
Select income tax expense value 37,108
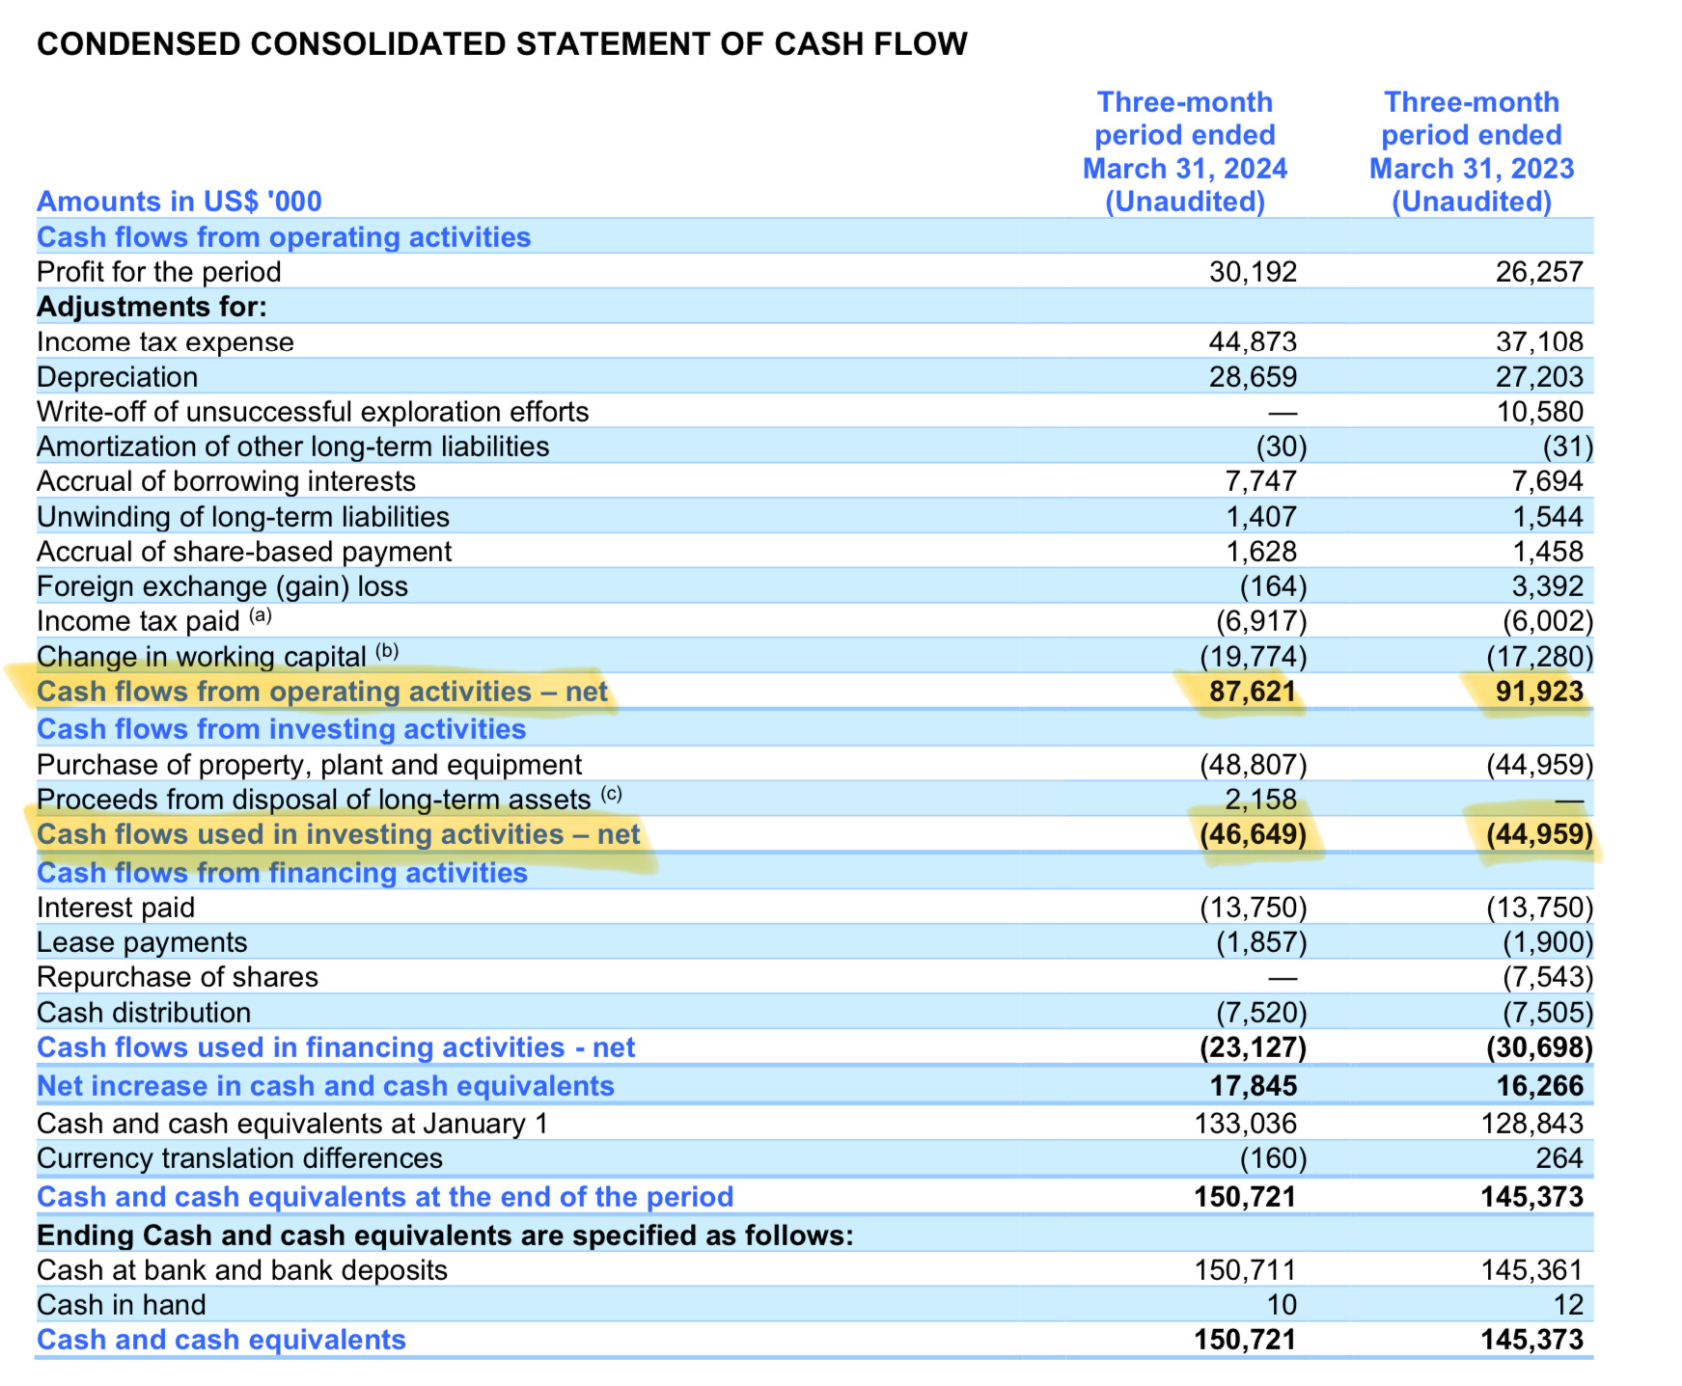click(x=1540, y=341)
